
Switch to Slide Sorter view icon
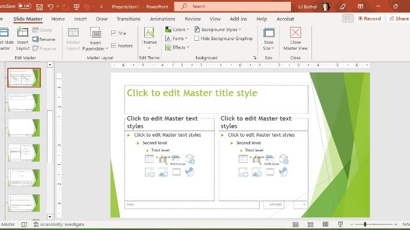tap(310, 224)
